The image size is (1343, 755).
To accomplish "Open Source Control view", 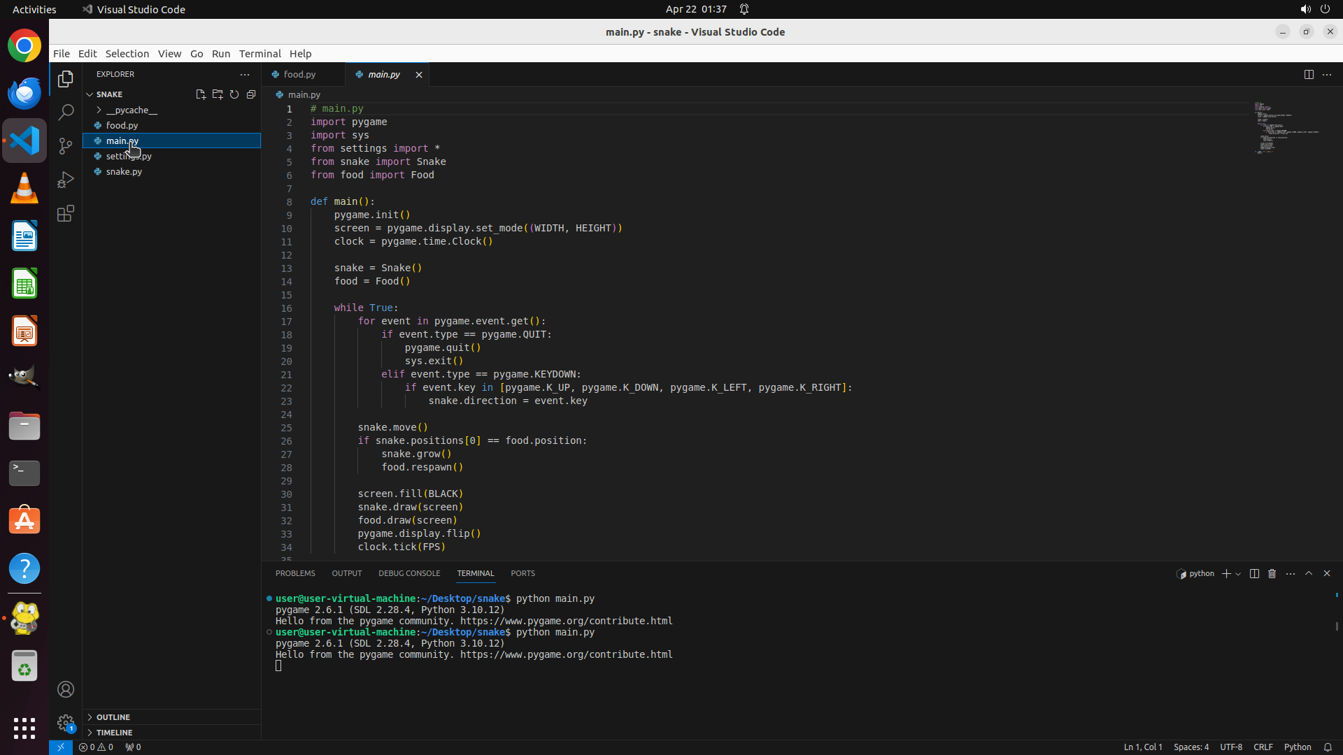I will 66,146.
